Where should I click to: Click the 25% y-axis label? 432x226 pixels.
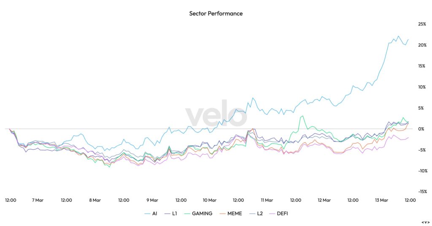click(x=421, y=24)
